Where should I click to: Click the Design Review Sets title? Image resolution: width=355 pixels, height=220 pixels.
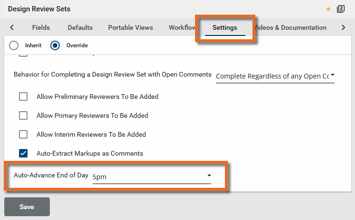pyautogui.click(x=39, y=9)
